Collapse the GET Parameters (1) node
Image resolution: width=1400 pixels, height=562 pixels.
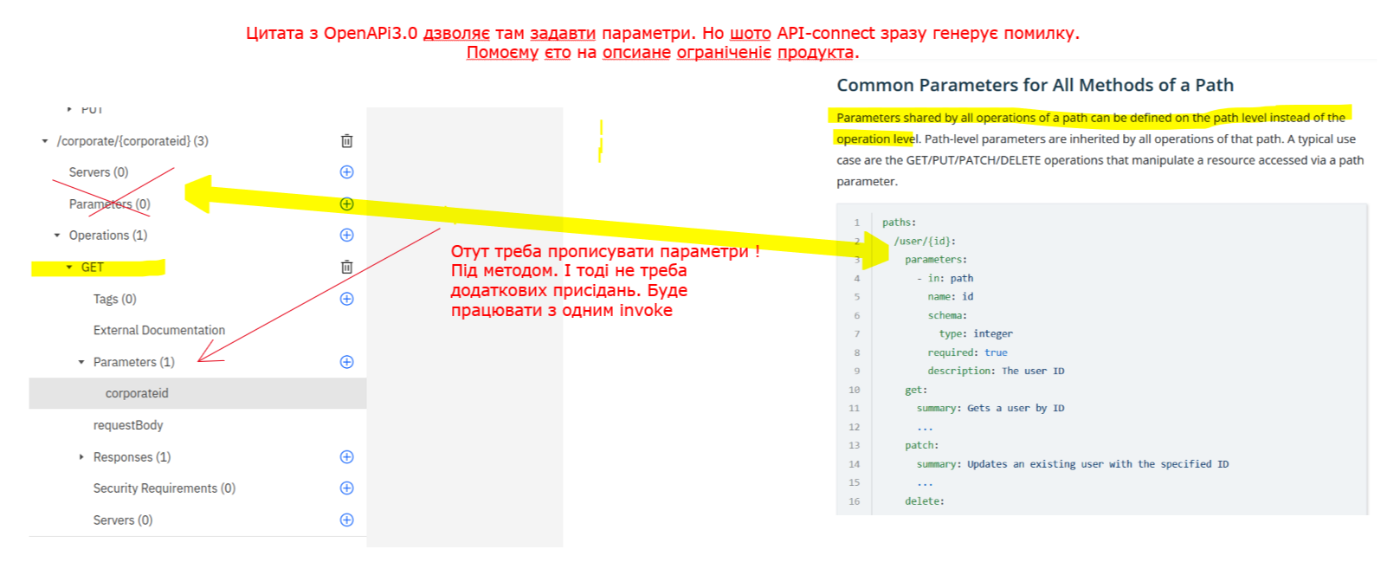pos(81,362)
